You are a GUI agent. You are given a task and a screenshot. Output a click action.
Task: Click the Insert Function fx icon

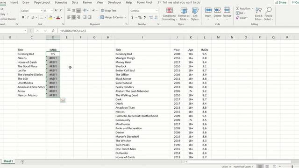(x=53, y=31)
